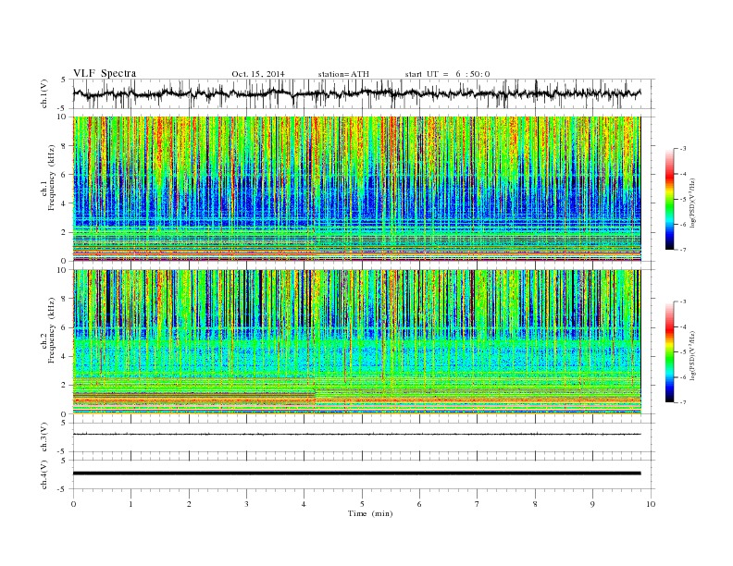This screenshot has width=733, height=566.
Task: Click the Time axis tick label "7"
Action: click(478, 504)
